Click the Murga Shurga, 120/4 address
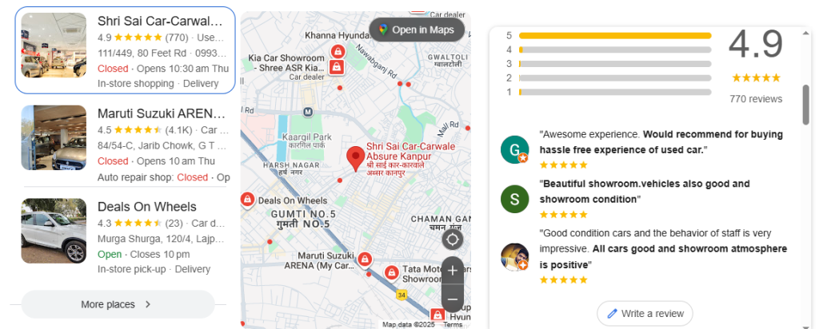Screen dimensions: 819x329 point(161,239)
